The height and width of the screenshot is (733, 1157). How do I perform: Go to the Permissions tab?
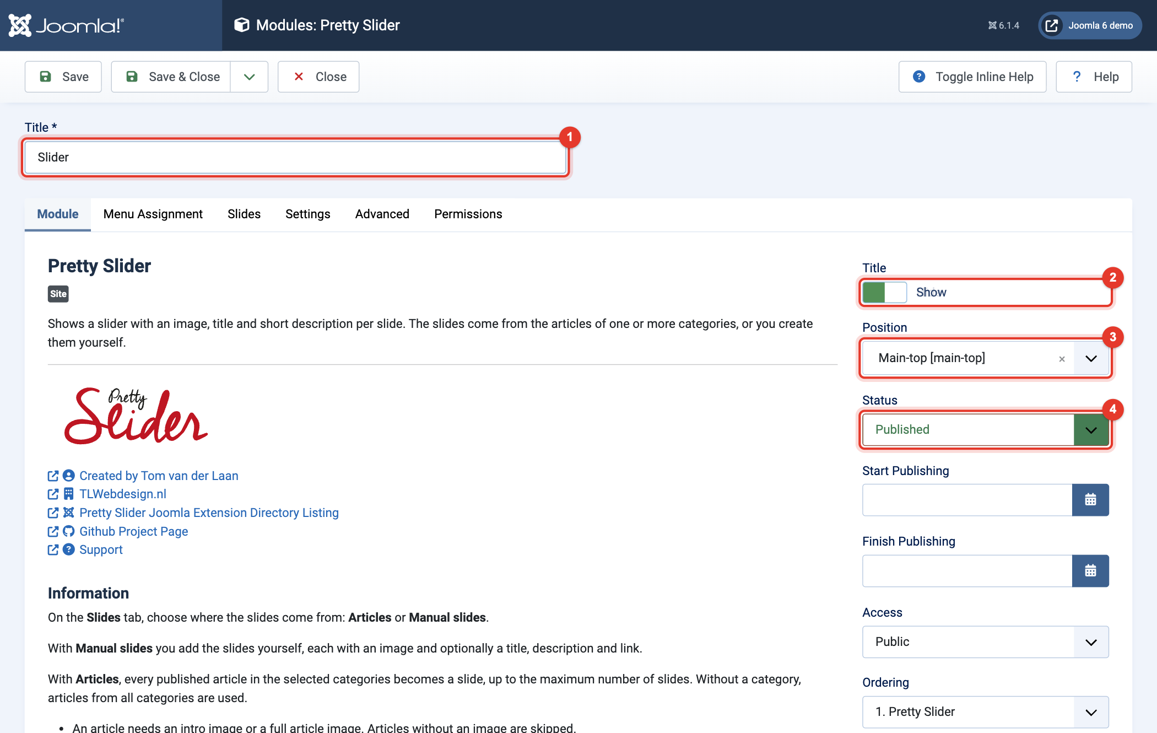click(x=468, y=214)
